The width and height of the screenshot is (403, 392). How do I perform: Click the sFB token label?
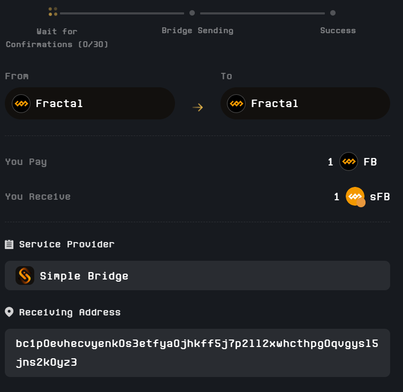(379, 197)
